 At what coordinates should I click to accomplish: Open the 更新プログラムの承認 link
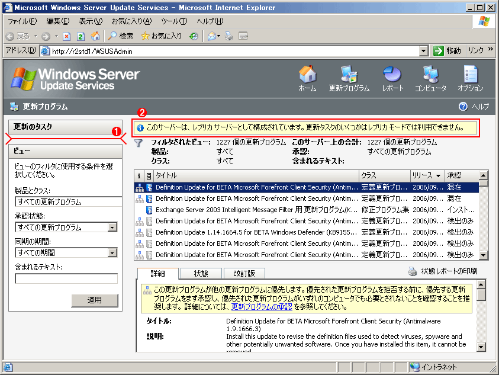tap(262, 307)
